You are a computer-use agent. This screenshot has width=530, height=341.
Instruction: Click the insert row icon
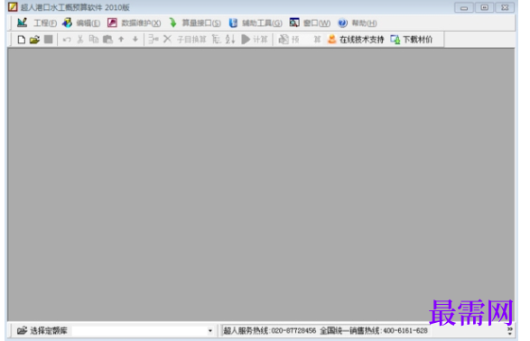pos(153,39)
